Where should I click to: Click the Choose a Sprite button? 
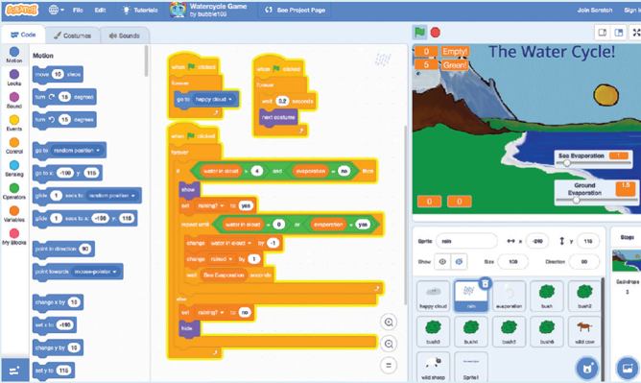point(587,369)
